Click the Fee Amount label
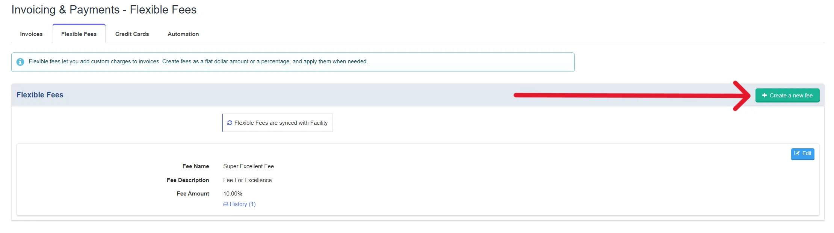The width and height of the screenshot is (834, 233). tap(193, 194)
